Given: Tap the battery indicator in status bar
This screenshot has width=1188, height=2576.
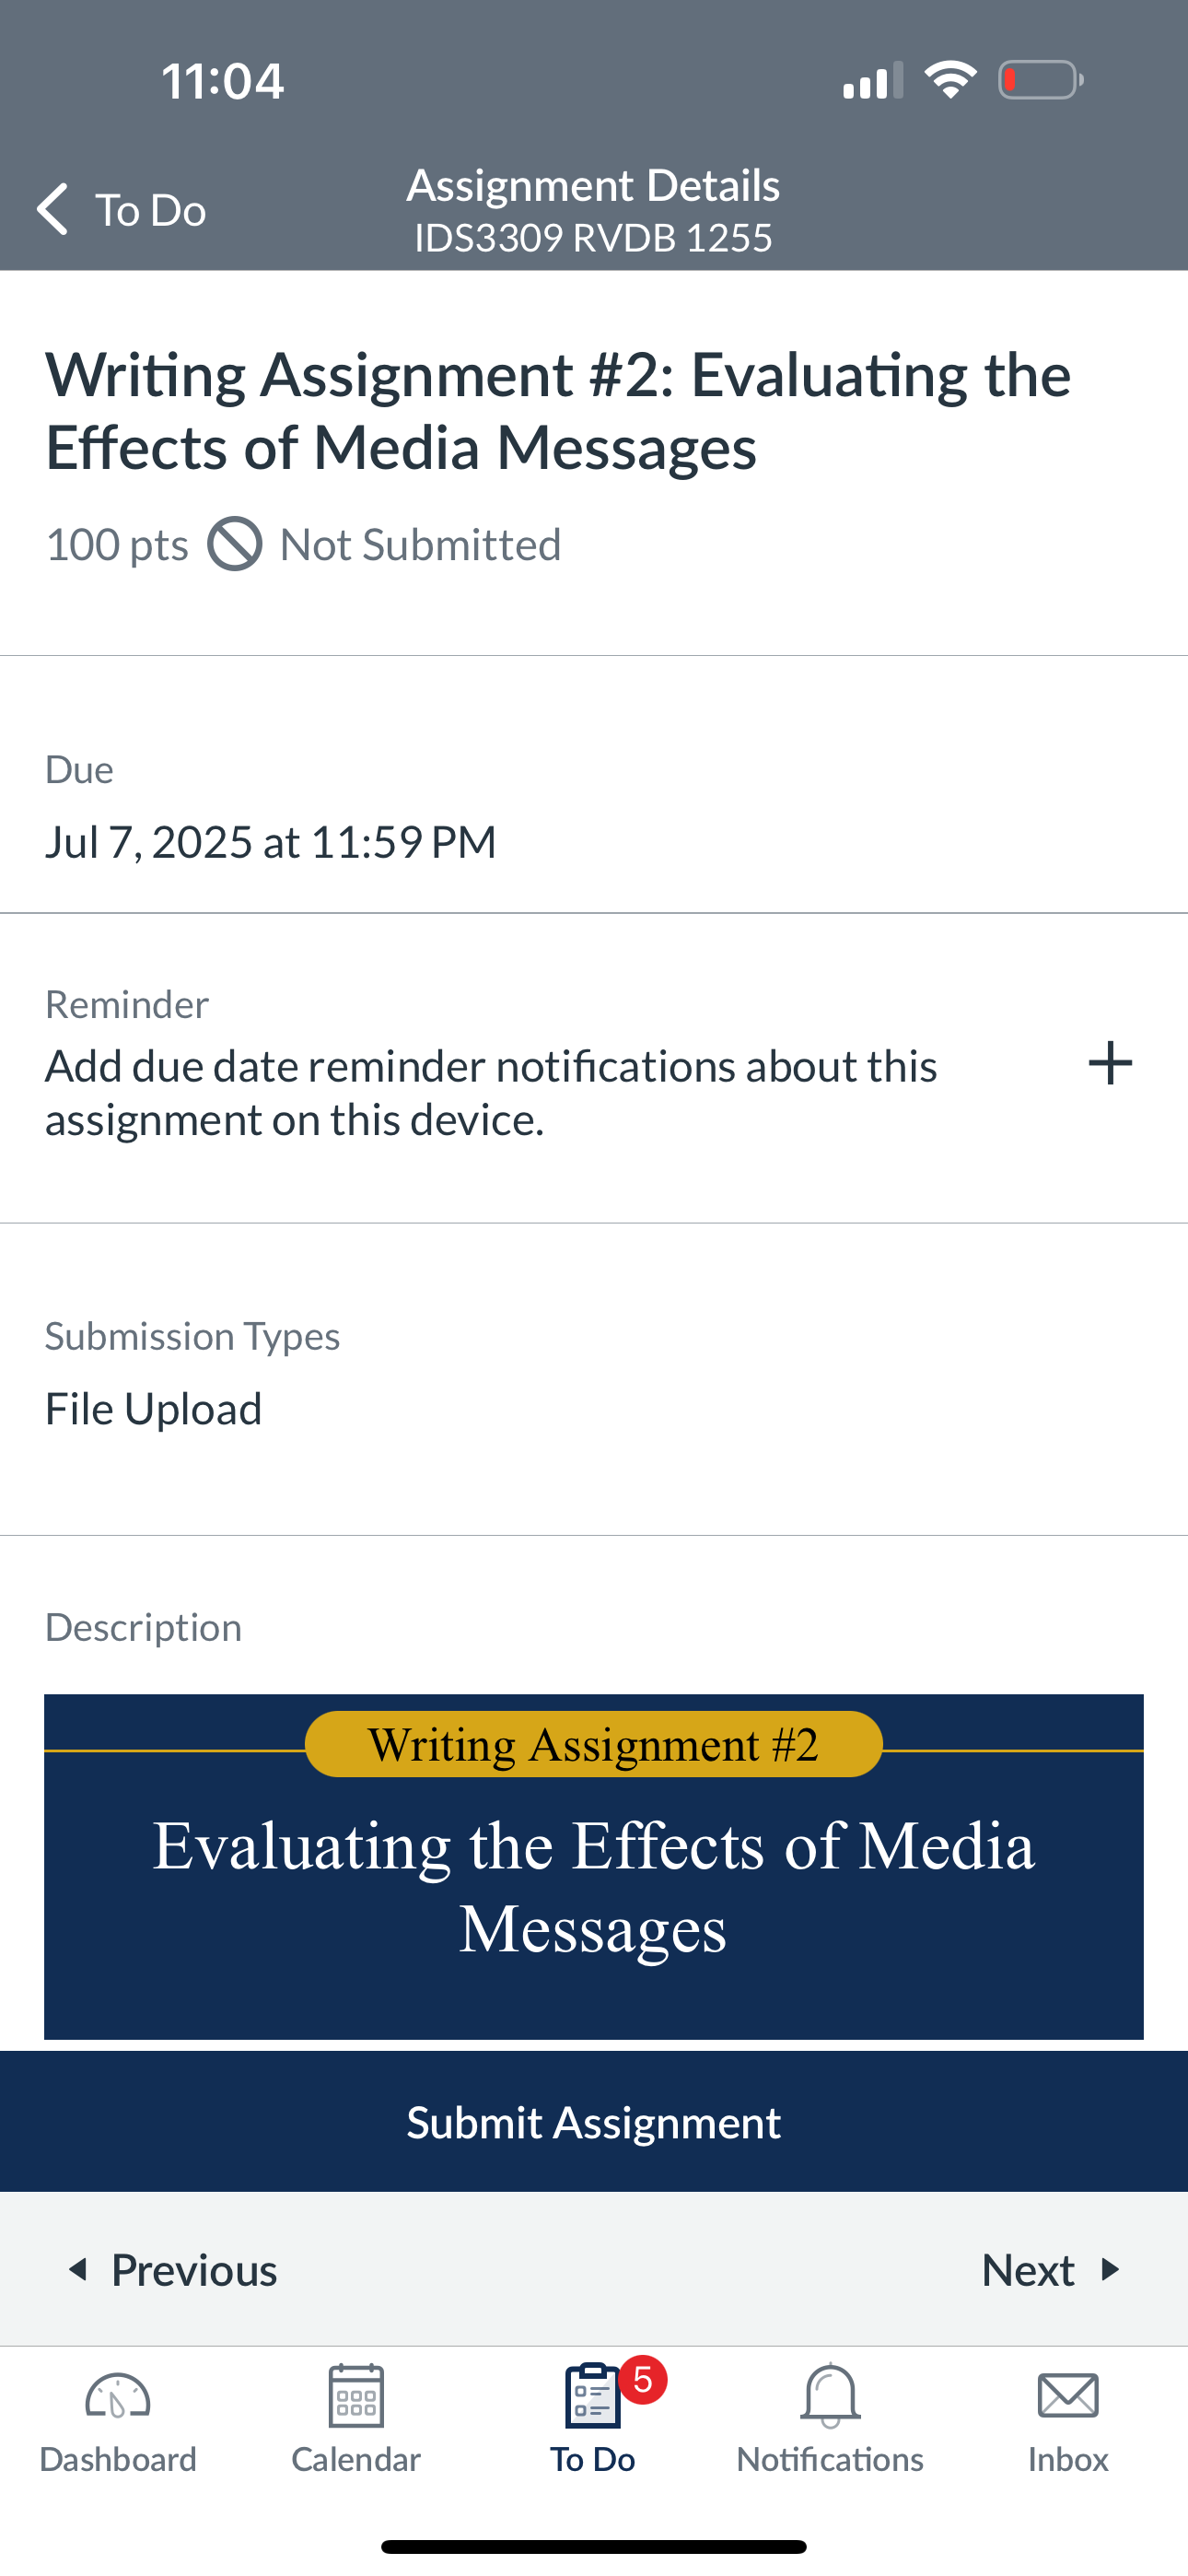Looking at the screenshot, I should [1041, 80].
